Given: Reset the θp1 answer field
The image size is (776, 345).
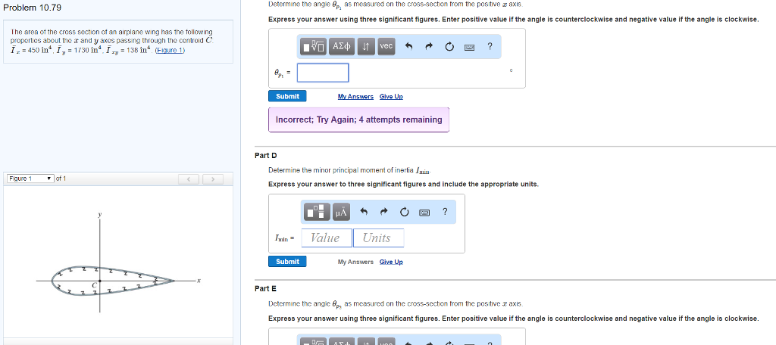Looking at the screenshot, I should coord(449,47).
